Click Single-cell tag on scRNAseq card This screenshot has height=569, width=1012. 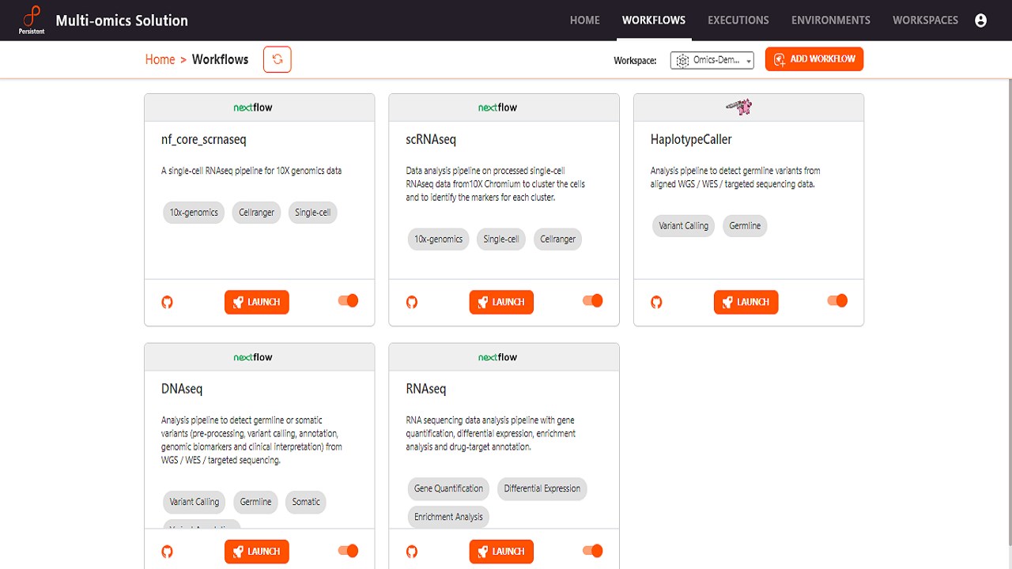tap(501, 239)
